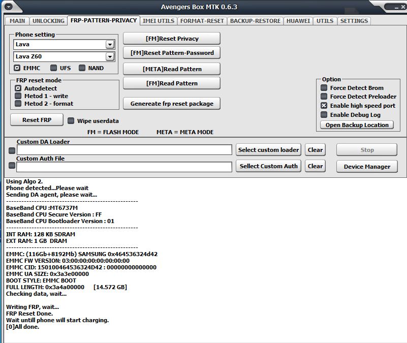This screenshot has height=343, width=407.
Task: Enable Force Detect Preloader option
Action: click(324, 97)
